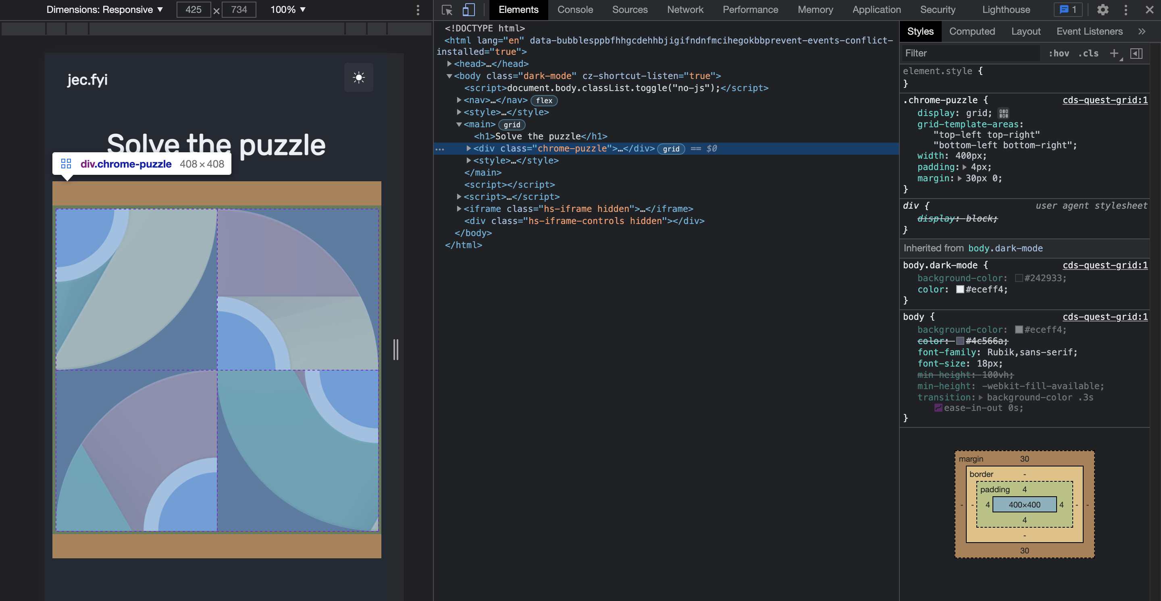The image size is (1161, 601).
Task: Click the #242933 background-color swatch
Action: [1019, 278]
